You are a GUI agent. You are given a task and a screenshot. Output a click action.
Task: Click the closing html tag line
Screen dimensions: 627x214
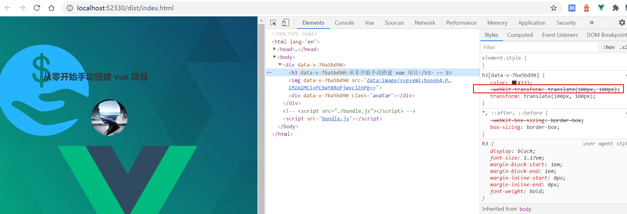pos(282,134)
